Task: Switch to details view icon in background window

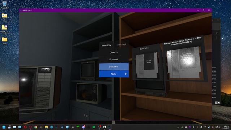Action: pyautogui.click(x=216, y=103)
